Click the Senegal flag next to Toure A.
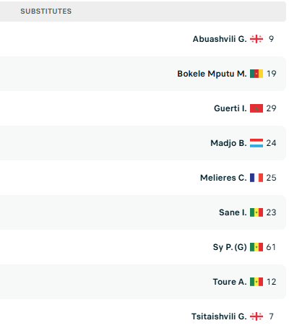The image size is (289, 336). [256, 282]
